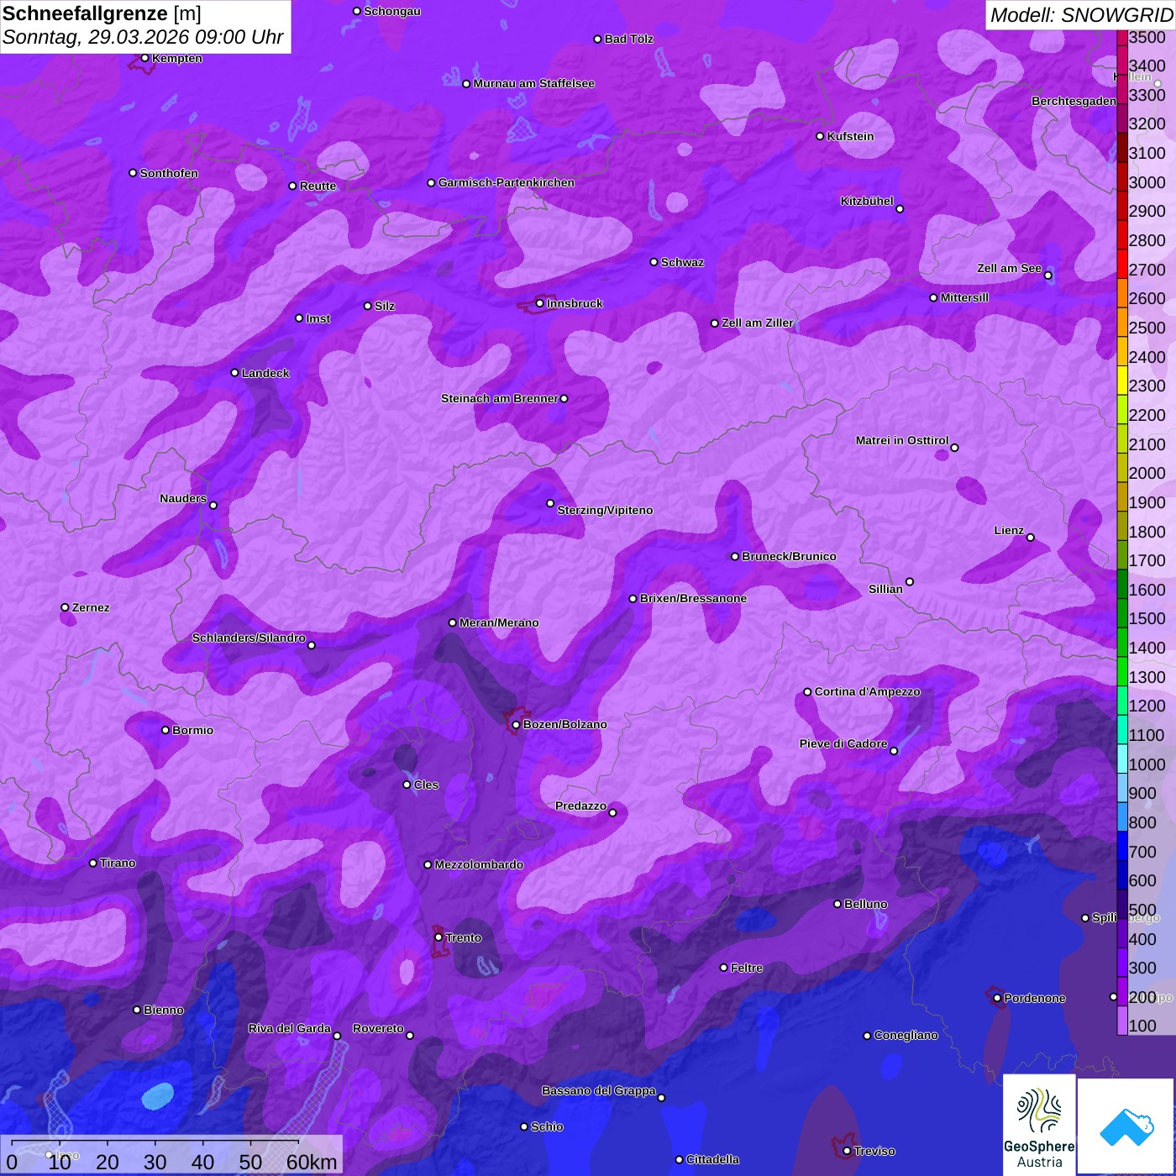Click the GeoSphere Austria logo

coord(1039,1124)
